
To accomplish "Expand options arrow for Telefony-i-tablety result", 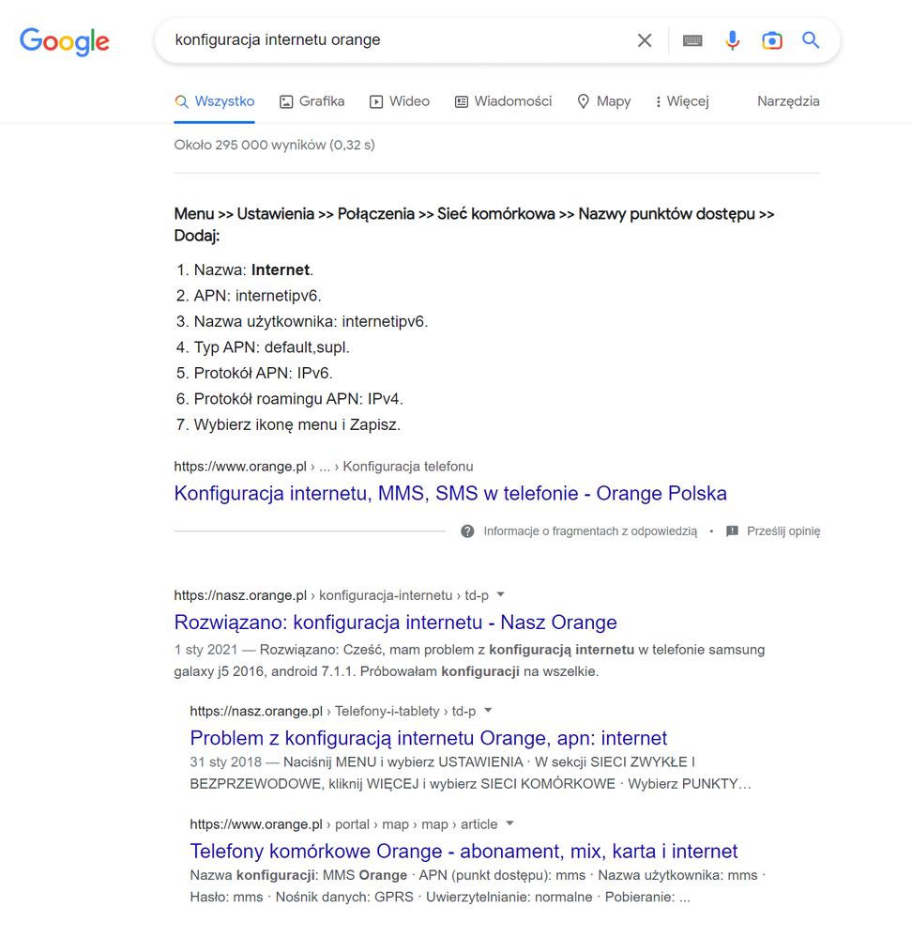I will (487, 711).
